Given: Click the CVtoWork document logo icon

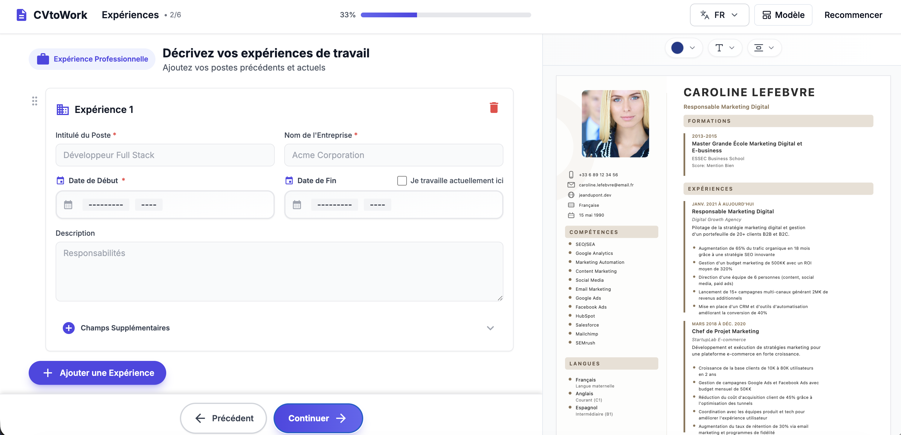Looking at the screenshot, I should (x=21, y=15).
